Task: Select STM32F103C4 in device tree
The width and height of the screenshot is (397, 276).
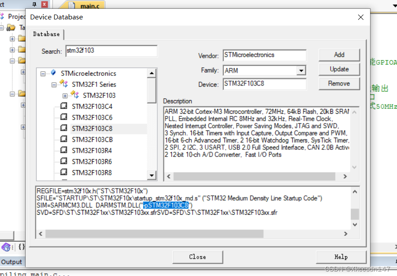Action: (92, 107)
